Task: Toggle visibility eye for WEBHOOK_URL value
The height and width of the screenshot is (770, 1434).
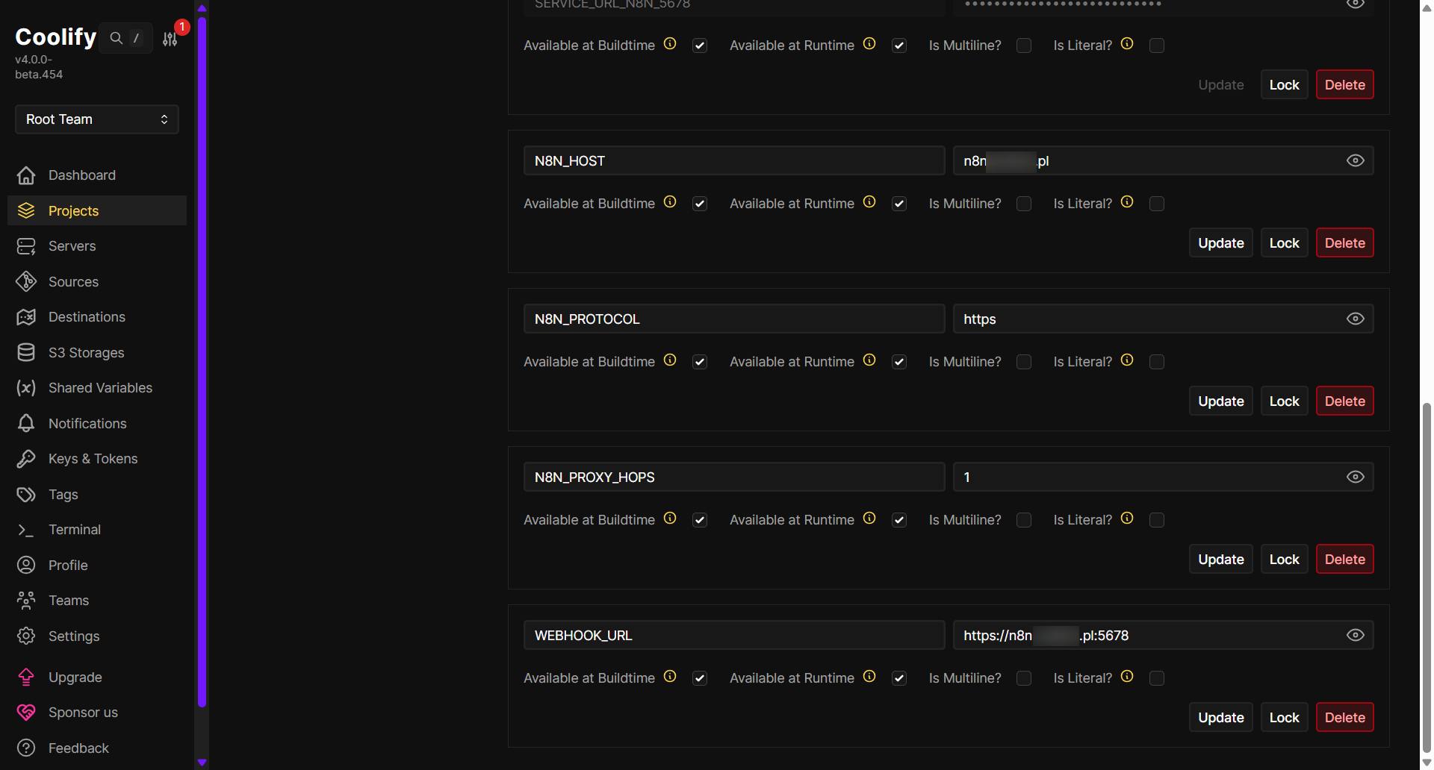Action: (1356, 636)
